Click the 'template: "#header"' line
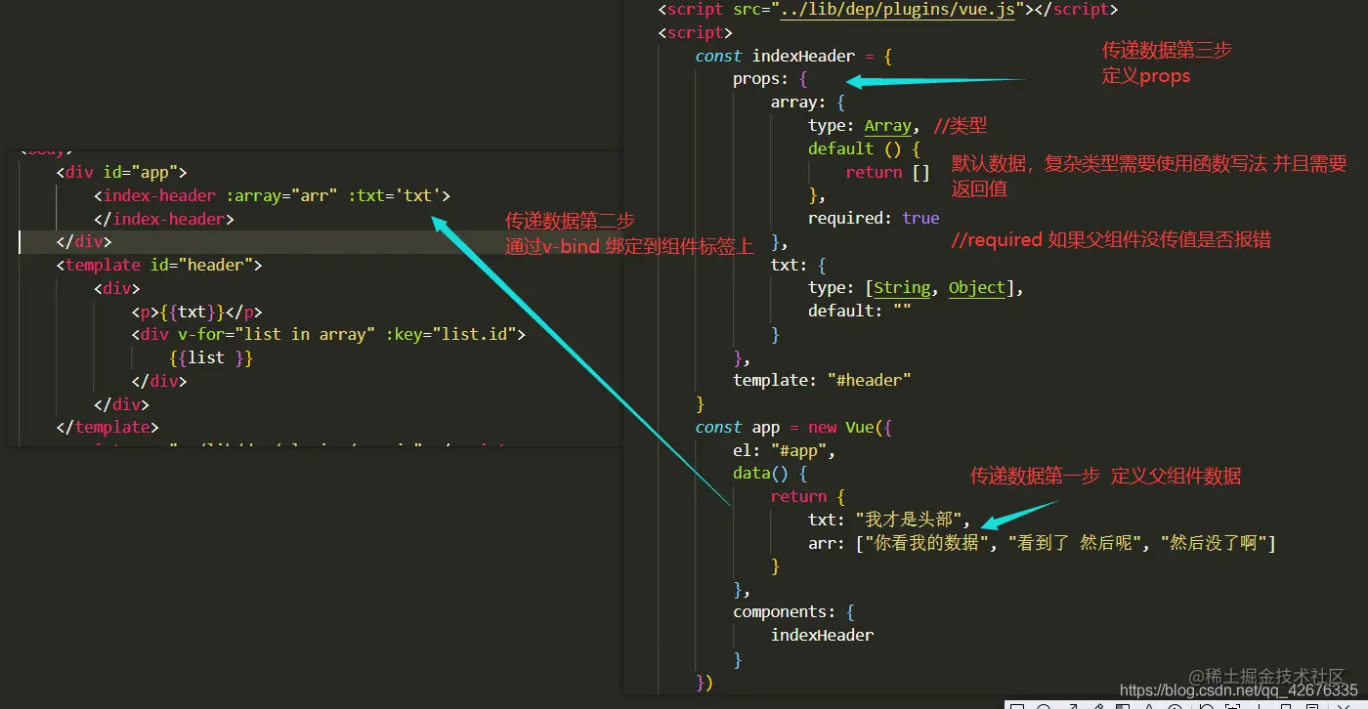This screenshot has height=709, width=1368. pyautogui.click(x=822, y=380)
